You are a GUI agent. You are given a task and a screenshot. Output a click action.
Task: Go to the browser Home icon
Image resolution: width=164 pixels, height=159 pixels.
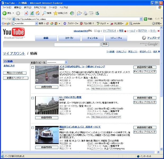(x=38, y=13)
